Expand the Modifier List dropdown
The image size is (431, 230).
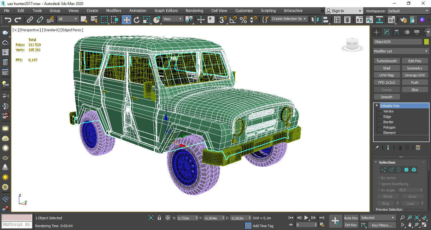click(x=401, y=51)
